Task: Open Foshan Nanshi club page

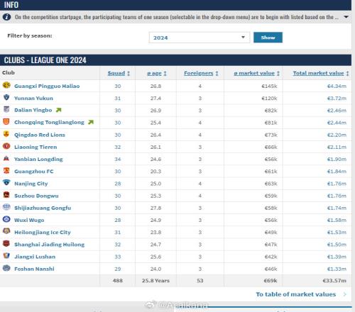Action: [x=34, y=269]
